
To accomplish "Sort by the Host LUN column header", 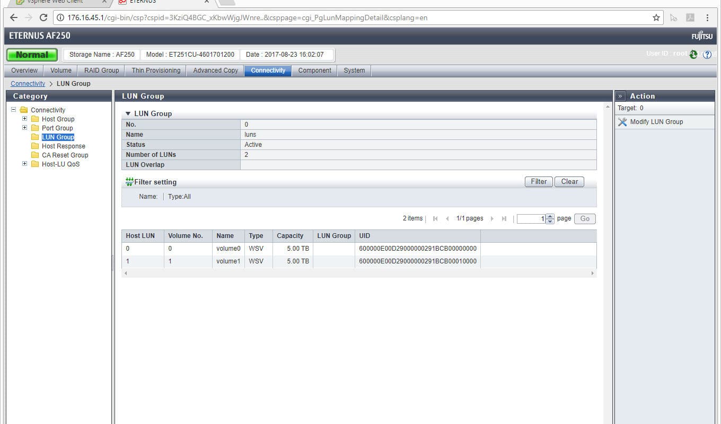I will click(x=143, y=236).
